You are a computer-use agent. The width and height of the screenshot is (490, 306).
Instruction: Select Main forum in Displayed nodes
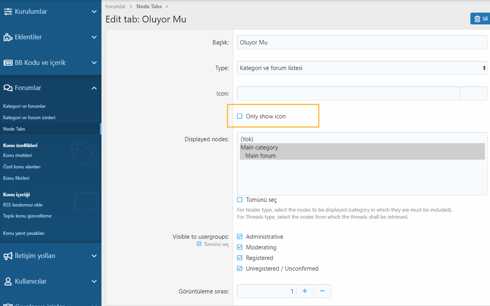[362, 156]
